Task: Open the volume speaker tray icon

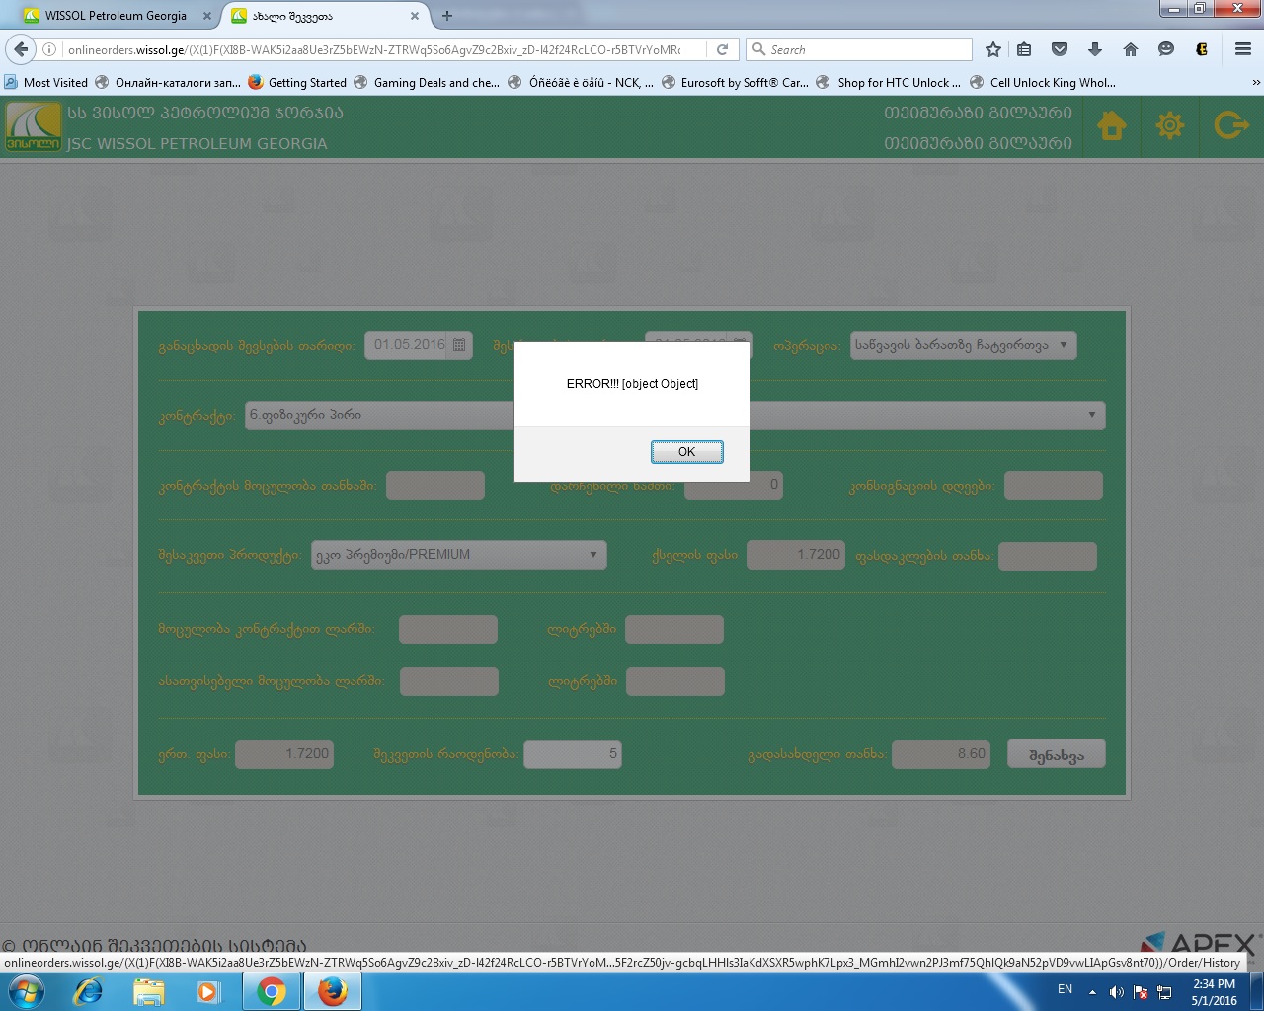Action: click(x=1117, y=992)
